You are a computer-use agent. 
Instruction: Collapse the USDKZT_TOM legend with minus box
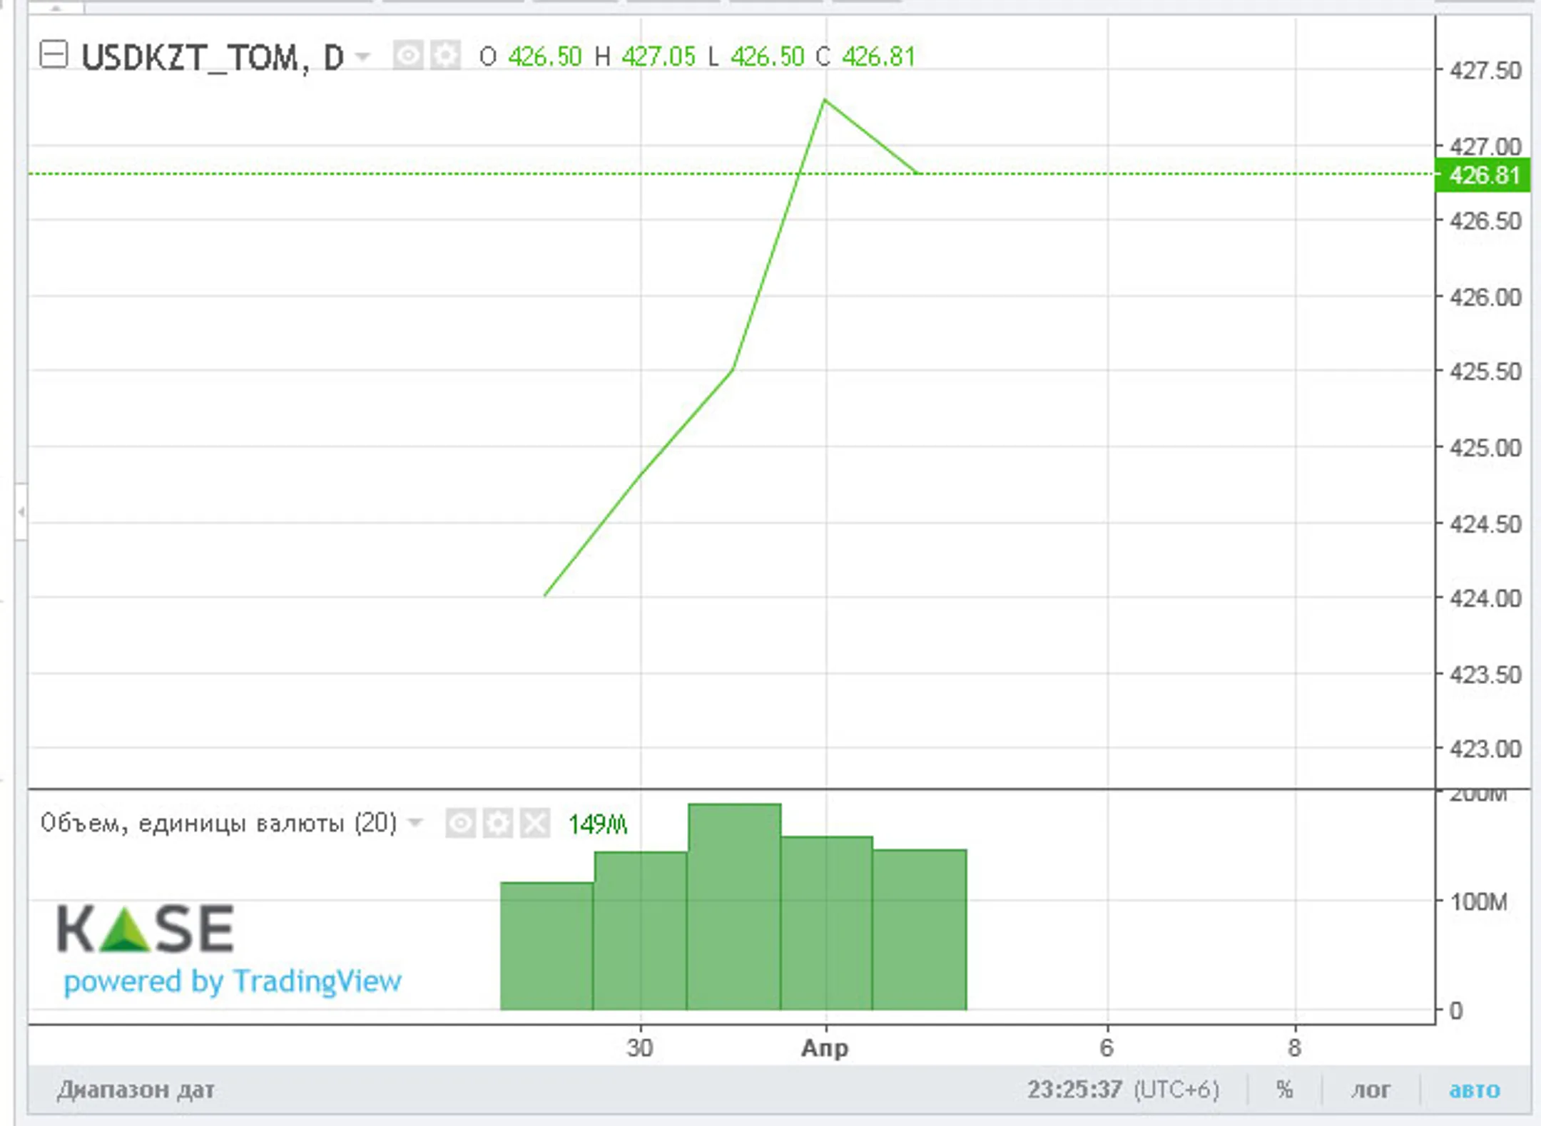(x=54, y=55)
